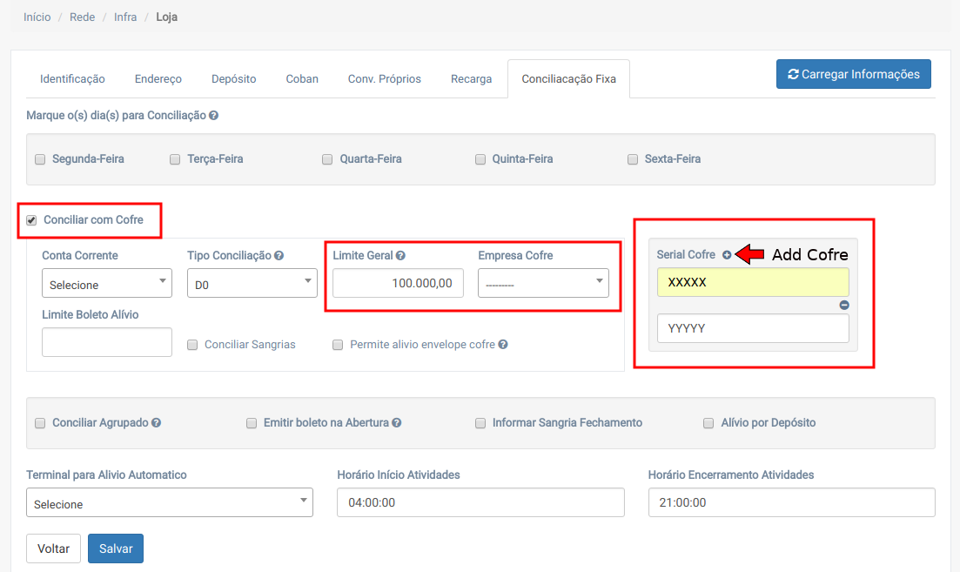Click the Limite Boleto Alívio input field

tap(107, 342)
